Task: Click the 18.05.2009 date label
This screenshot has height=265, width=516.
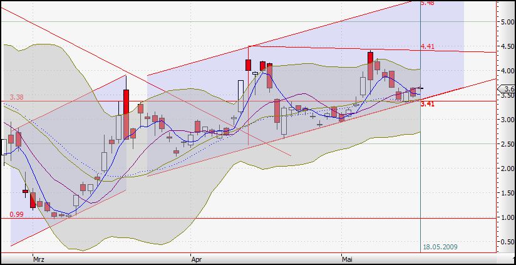Action: pos(440,247)
